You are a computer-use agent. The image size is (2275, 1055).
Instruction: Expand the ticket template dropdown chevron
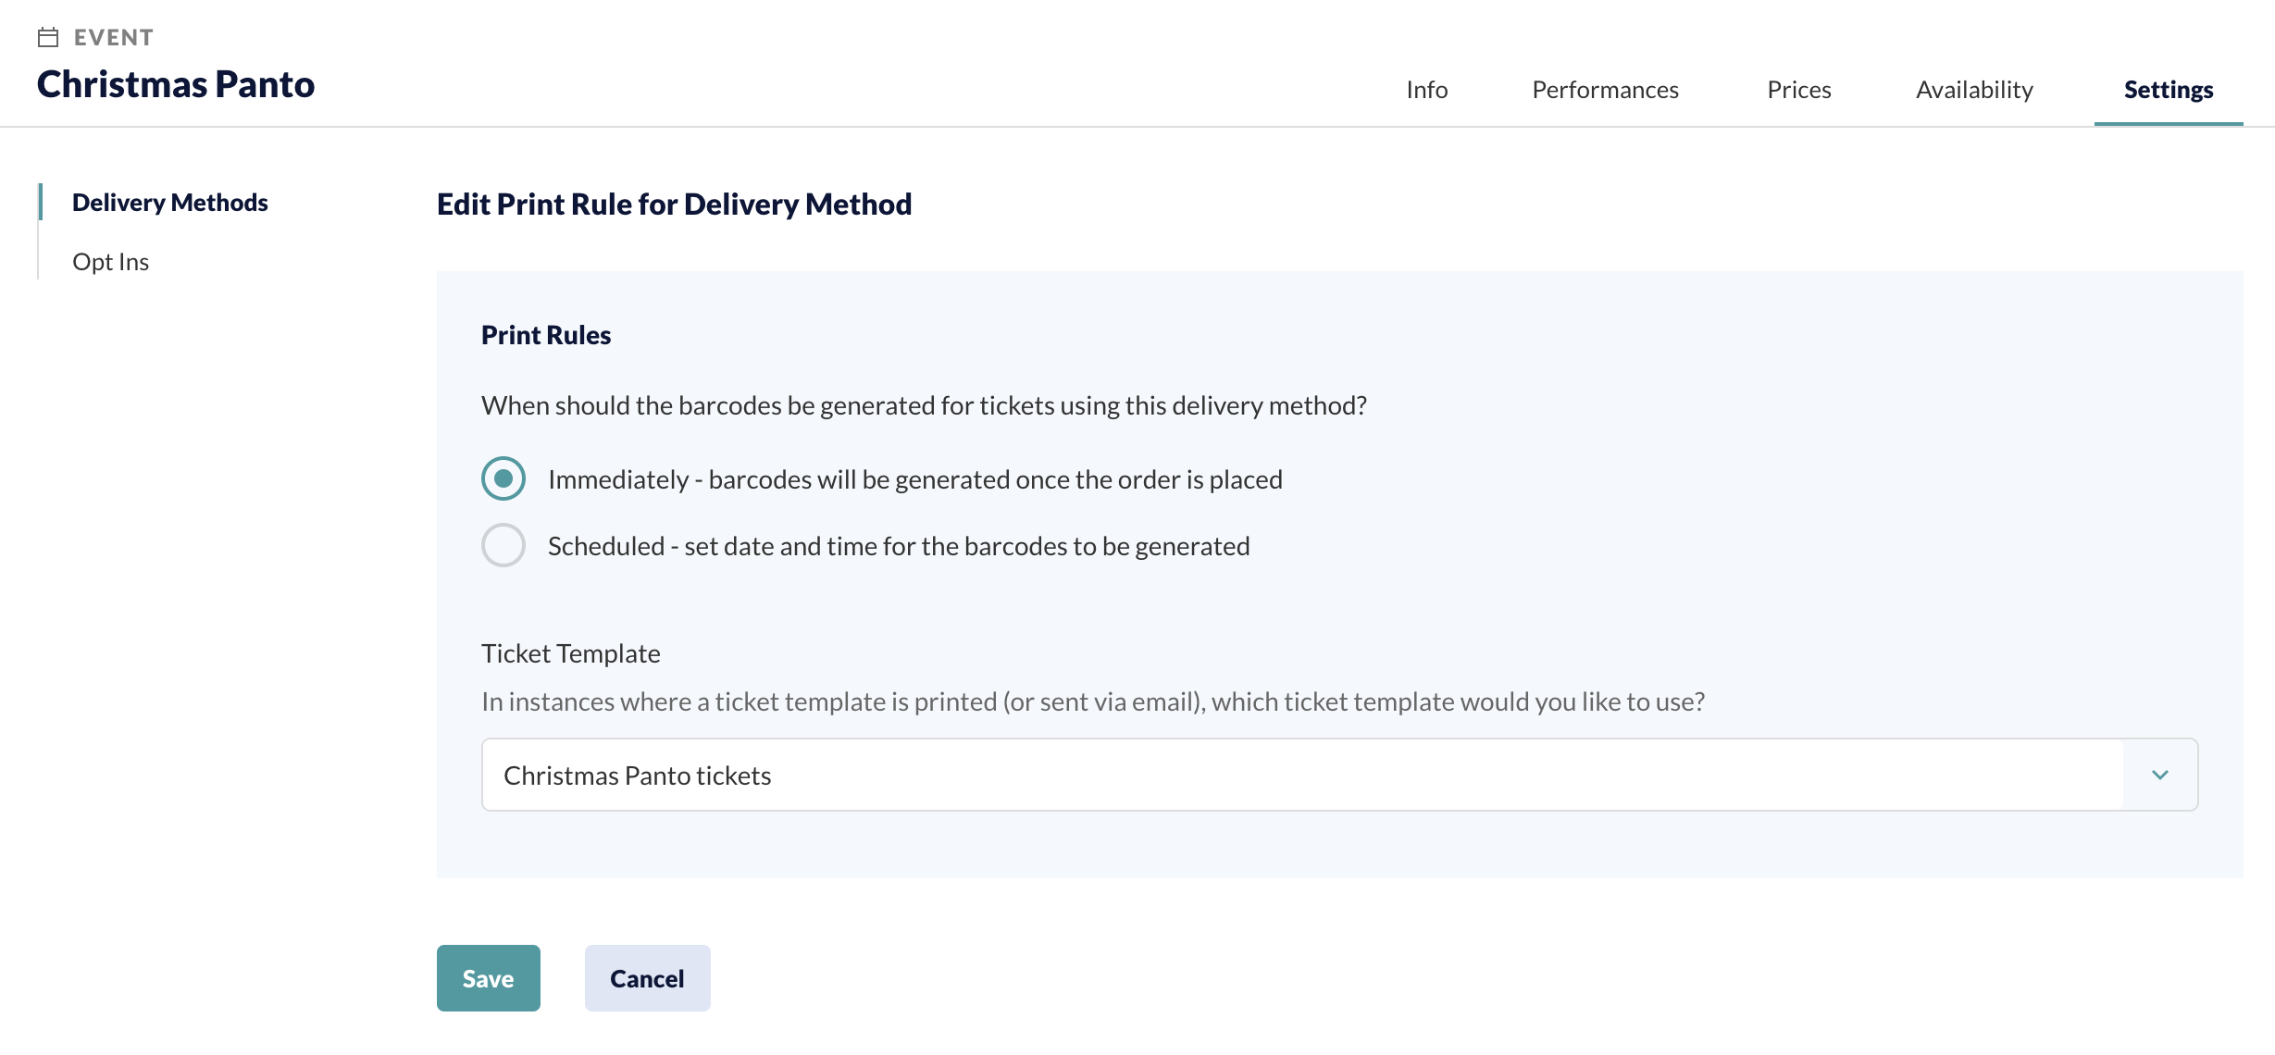pyautogui.click(x=2160, y=775)
